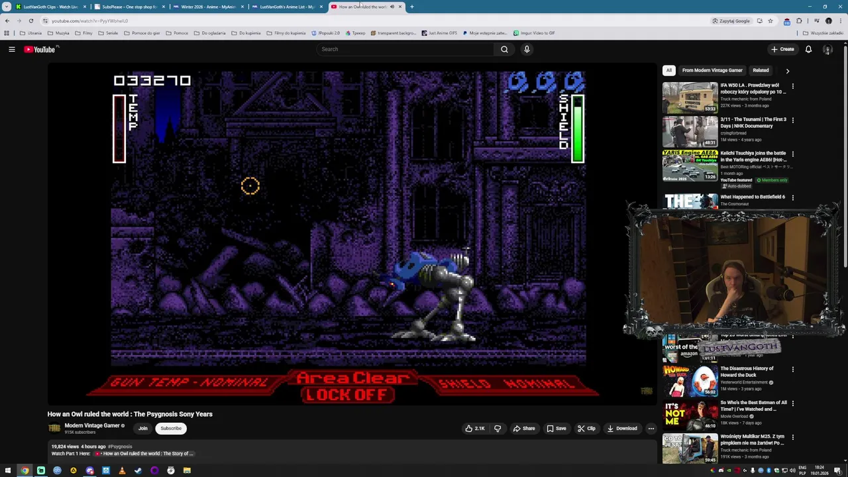Image resolution: width=848 pixels, height=477 pixels.
Task: Open the IFA W50 LA video thumbnail
Action: tap(690, 97)
